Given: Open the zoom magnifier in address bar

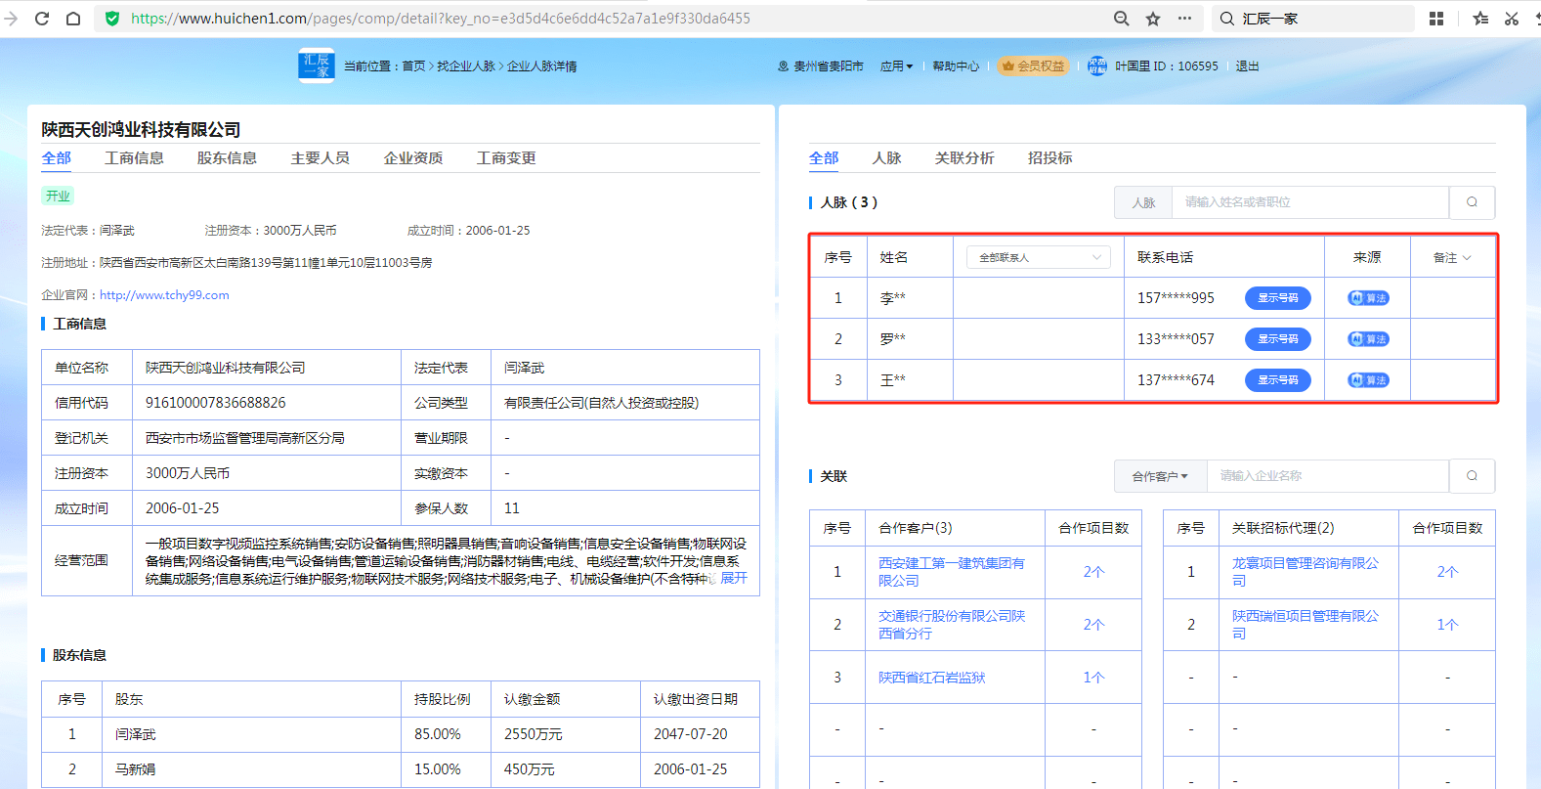Looking at the screenshot, I should (1122, 19).
